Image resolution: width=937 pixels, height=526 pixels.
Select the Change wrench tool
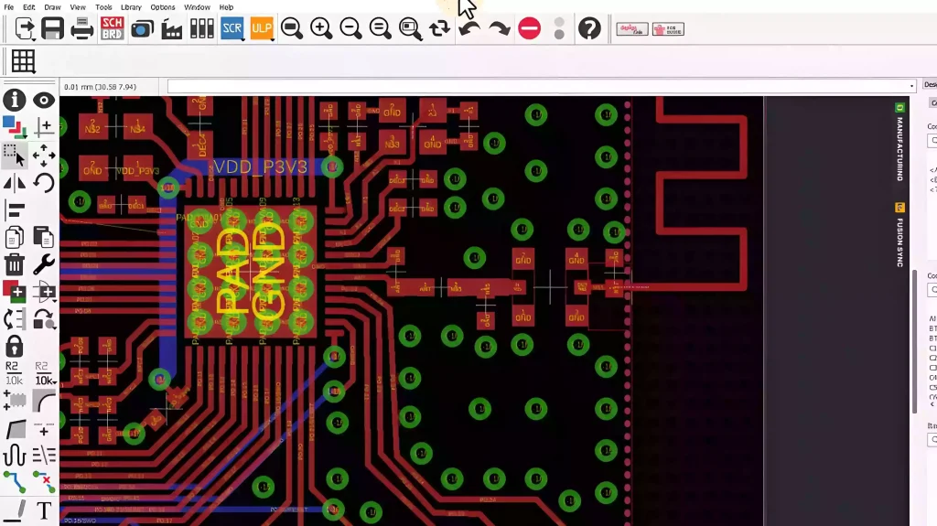[44, 264]
